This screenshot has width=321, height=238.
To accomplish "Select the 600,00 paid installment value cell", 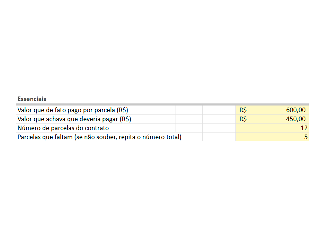I will tap(295, 110).
